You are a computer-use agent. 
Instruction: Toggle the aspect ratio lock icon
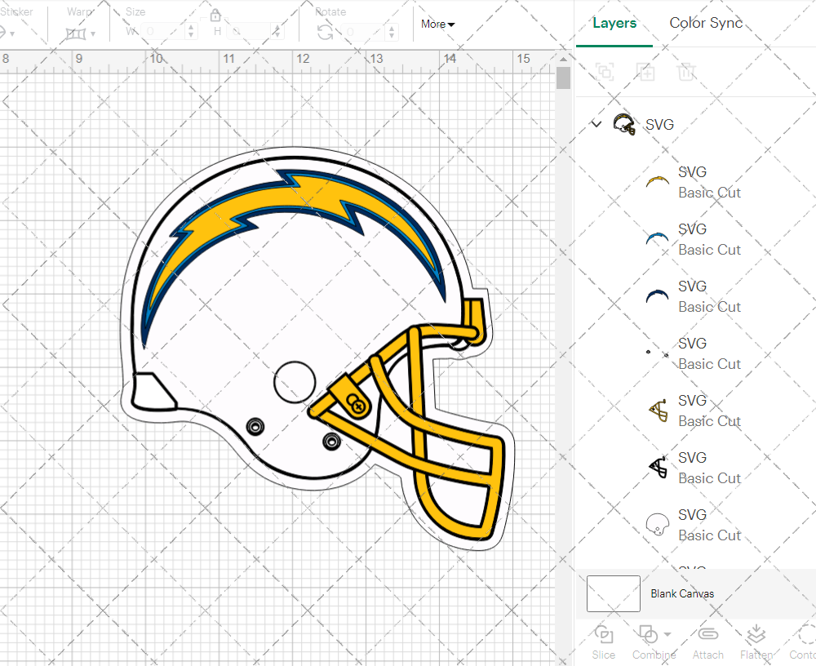tap(215, 16)
